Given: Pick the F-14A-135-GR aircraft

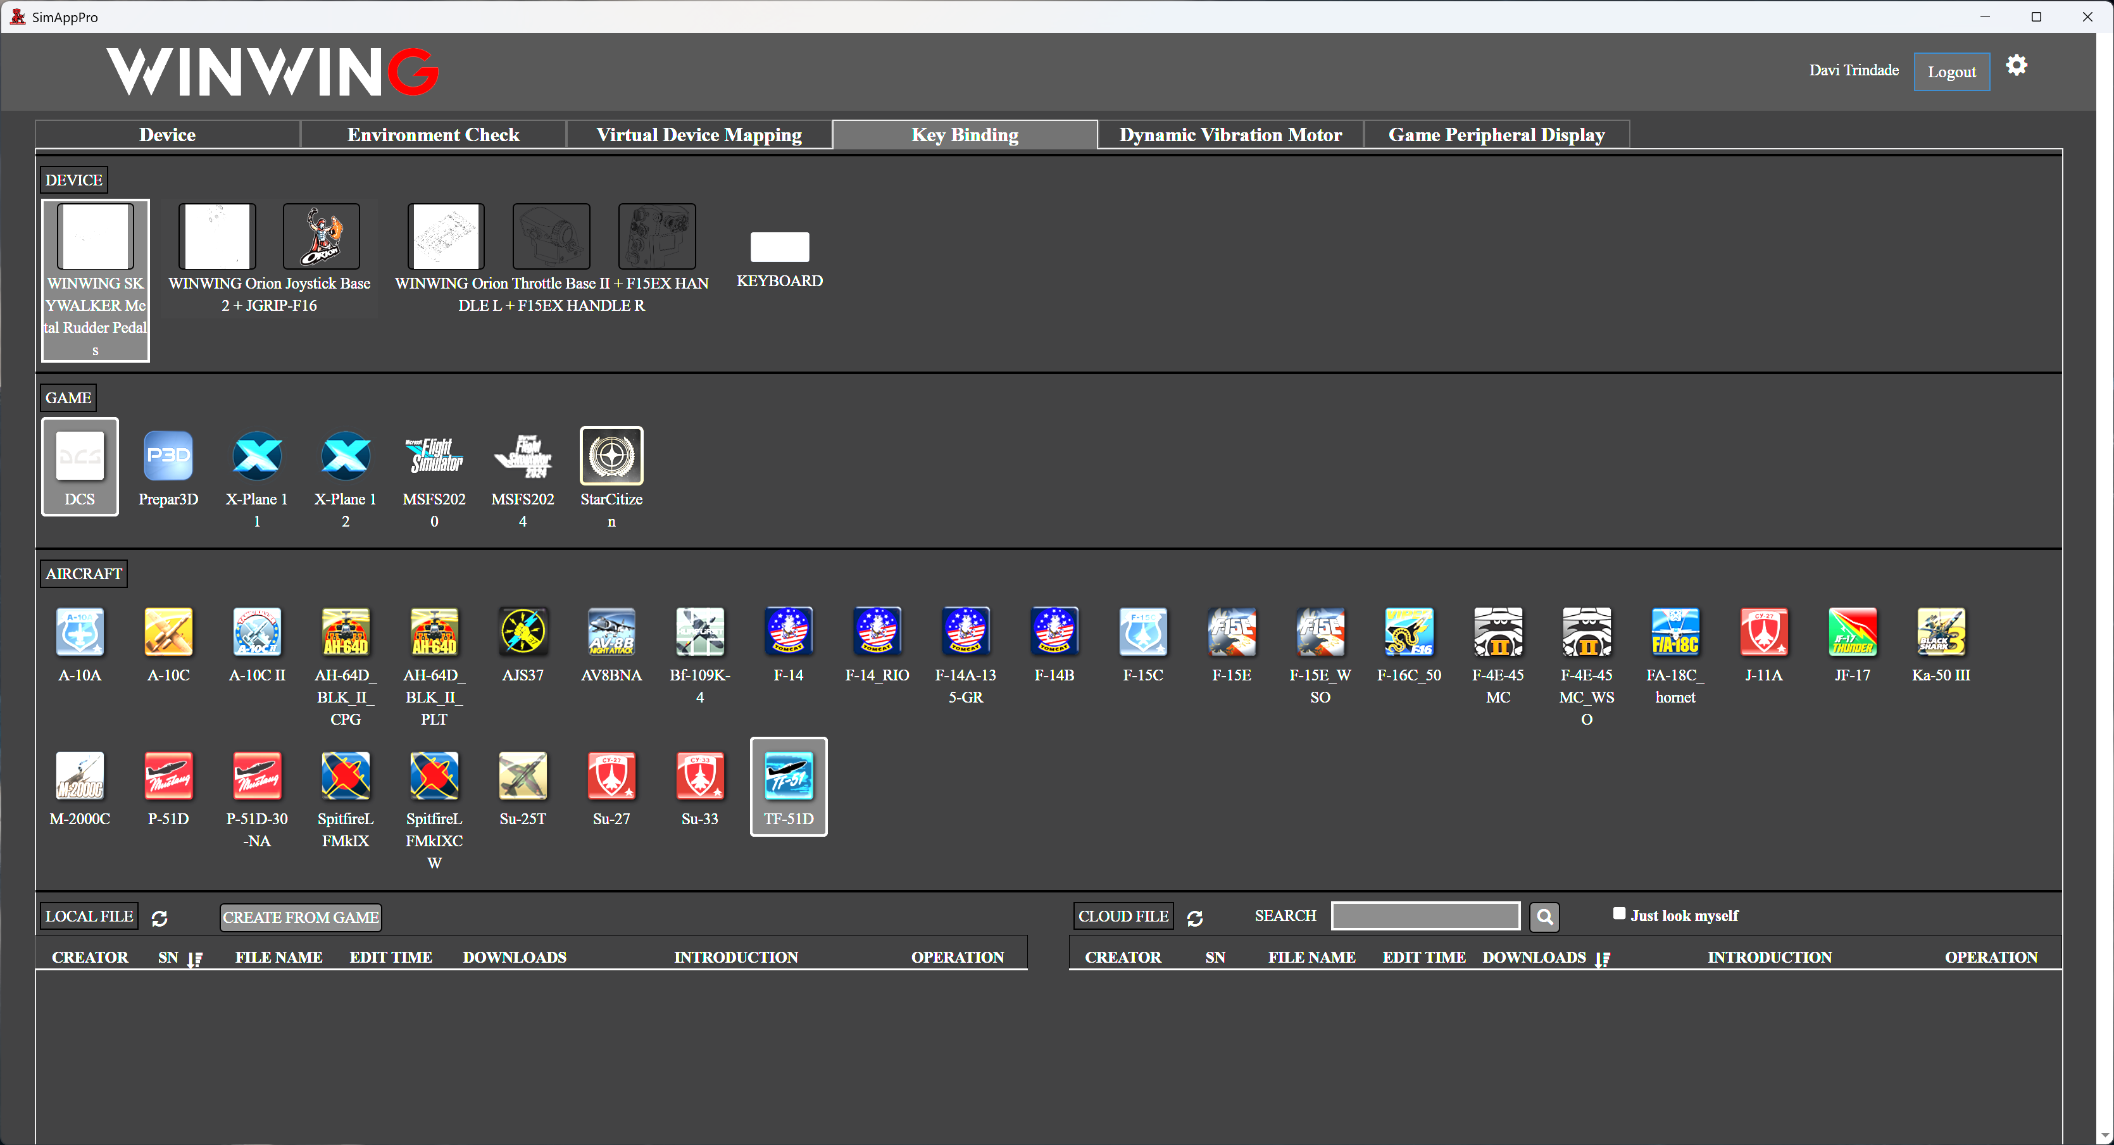Looking at the screenshot, I should point(966,632).
